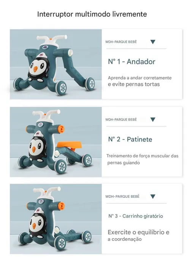Click the front snowflake wheel of the Patinete
Image resolution: width=190 pixels, height=258 pixels.
click(61, 167)
